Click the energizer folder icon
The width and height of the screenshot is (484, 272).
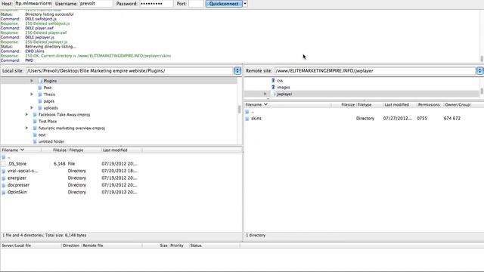(x=3, y=178)
